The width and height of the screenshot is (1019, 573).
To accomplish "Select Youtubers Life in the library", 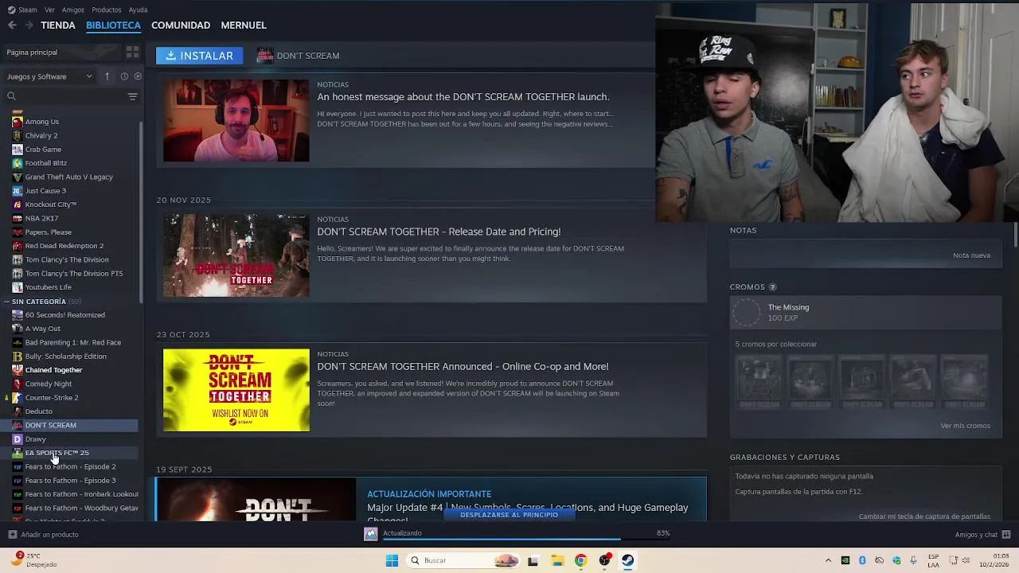I will pyautogui.click(x=48, y=287).
